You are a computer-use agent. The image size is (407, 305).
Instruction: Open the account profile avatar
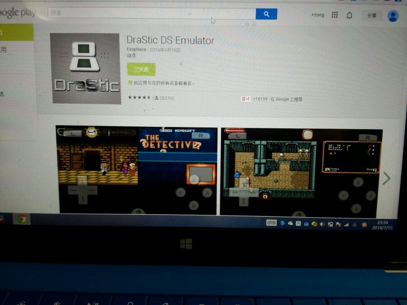coord(393,16)
